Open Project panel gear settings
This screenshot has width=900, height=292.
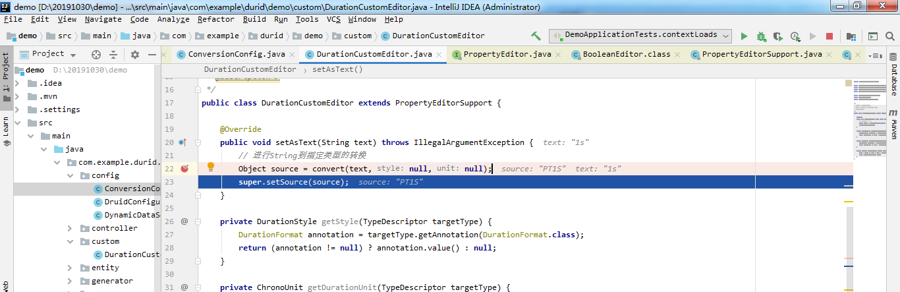(135, 55)
